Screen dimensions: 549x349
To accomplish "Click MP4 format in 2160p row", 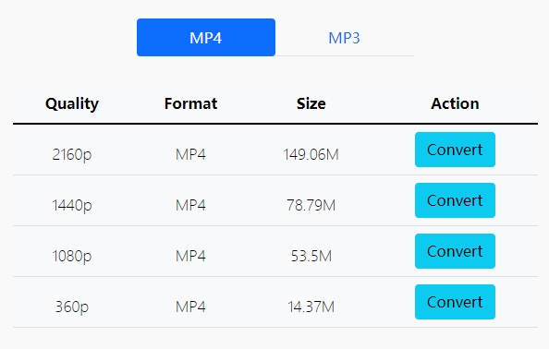I will click(190, 154).
